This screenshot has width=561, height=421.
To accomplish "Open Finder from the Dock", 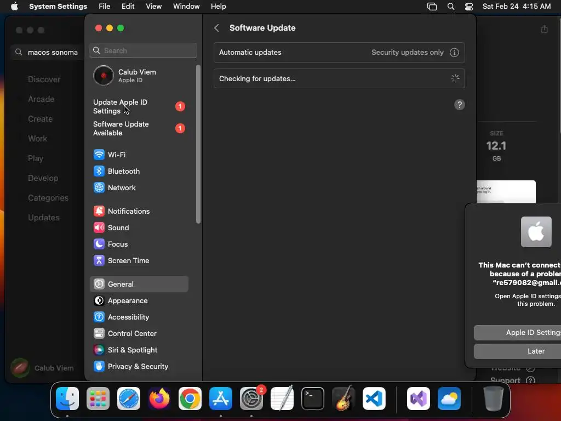I will (x=67, y=399).
